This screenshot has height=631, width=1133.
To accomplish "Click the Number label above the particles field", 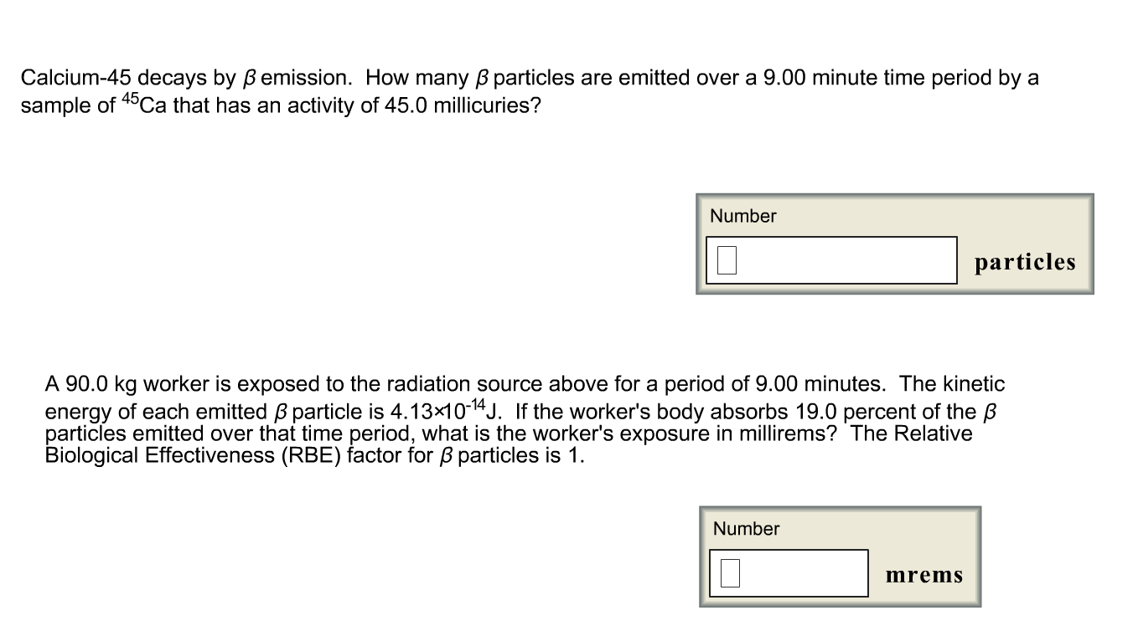I will tap(742, 216).
